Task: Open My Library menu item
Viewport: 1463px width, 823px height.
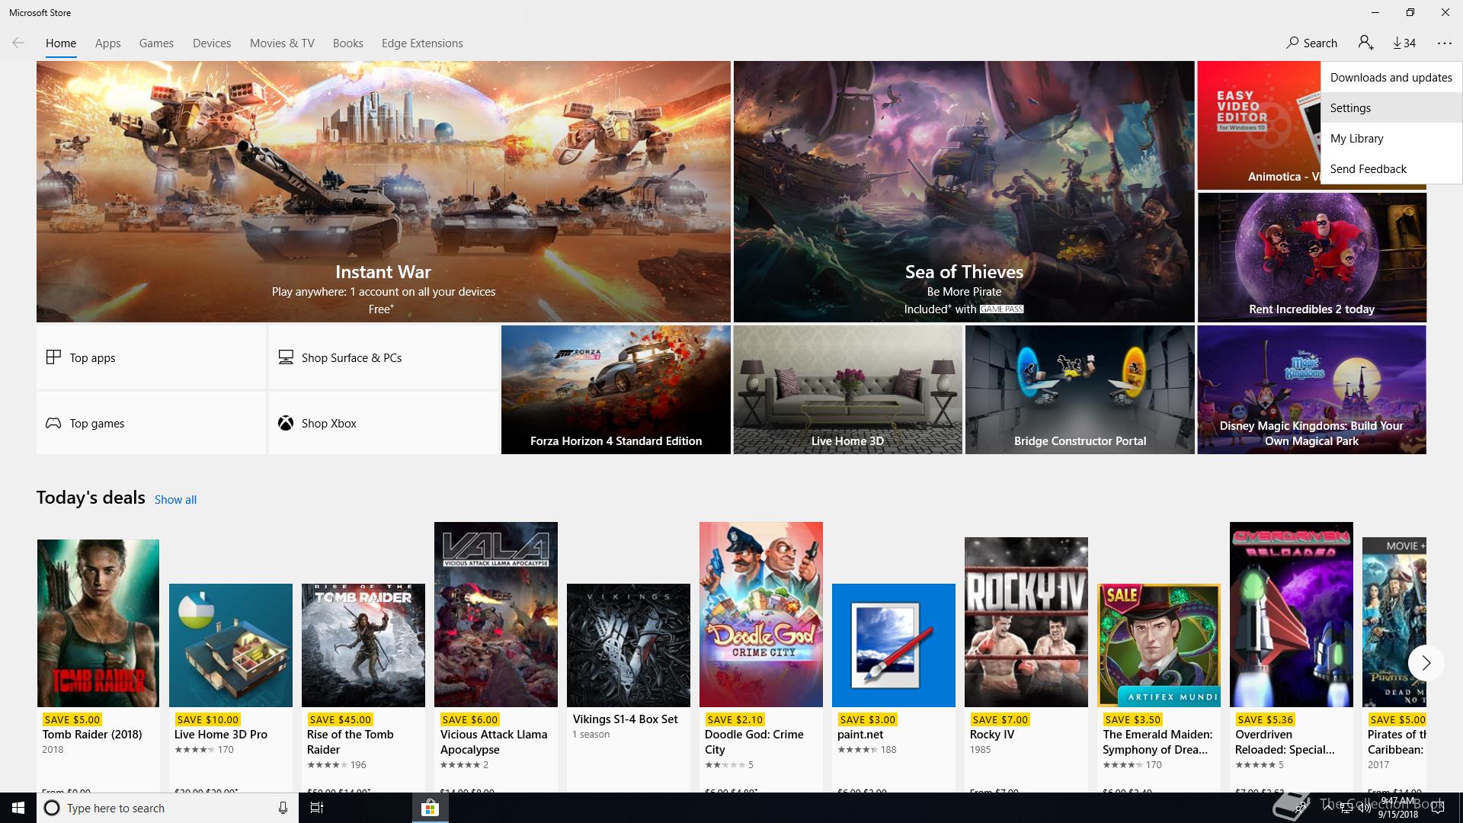Action: pos(1391,139)
